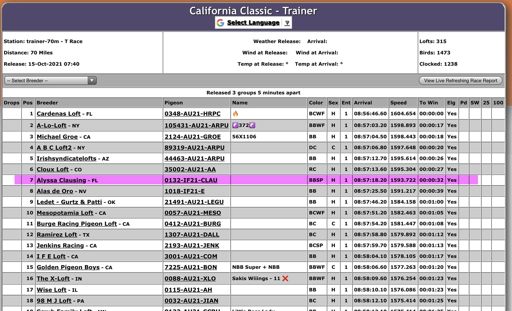Click the red X icon beside Sakis Wiiings
The height and width of the screenshot is (311, 512).
pos(285,279)
